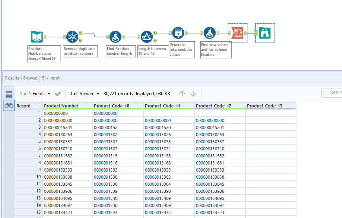The image size is (342, 218).
Task: Select the Generate Rows tool icon
Action: (x=178, y=33)
